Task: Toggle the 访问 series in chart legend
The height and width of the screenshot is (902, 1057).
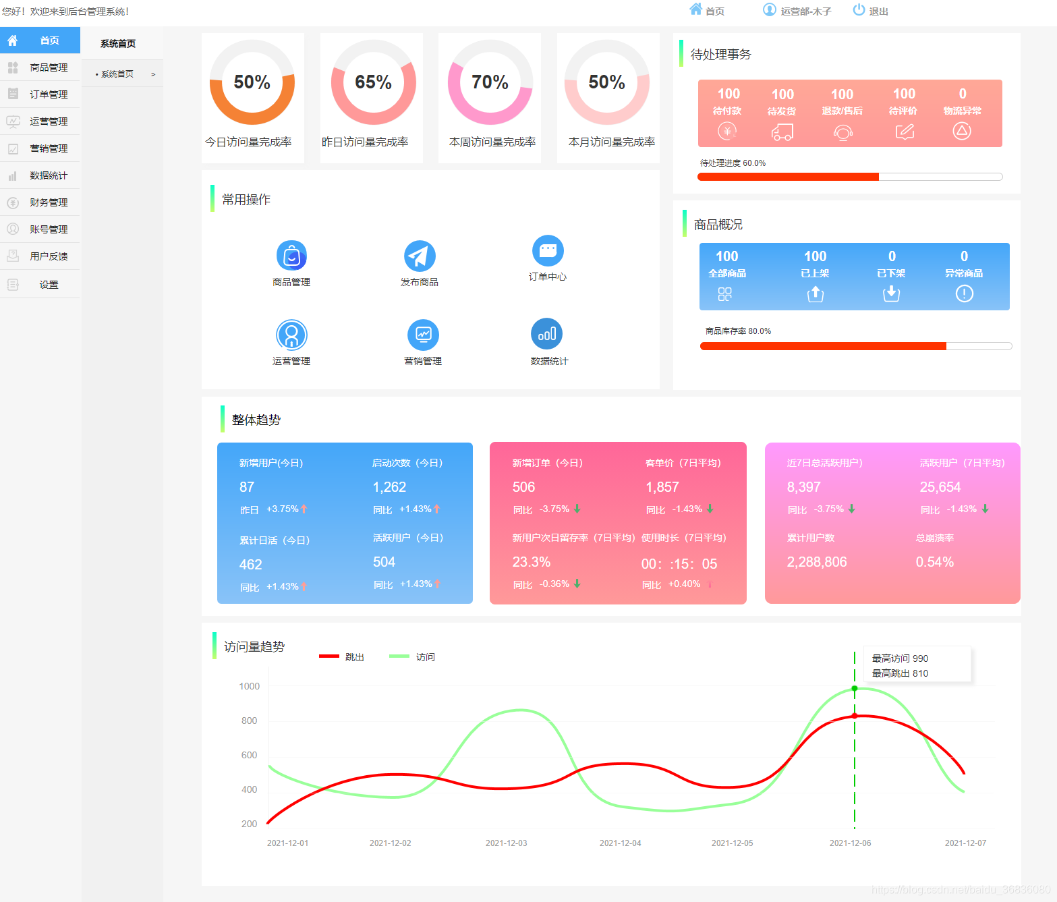Action: tap(412, 656)
